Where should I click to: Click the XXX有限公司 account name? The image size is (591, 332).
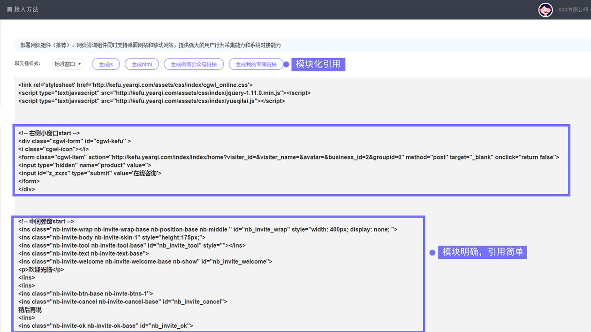tap(573, 10)
